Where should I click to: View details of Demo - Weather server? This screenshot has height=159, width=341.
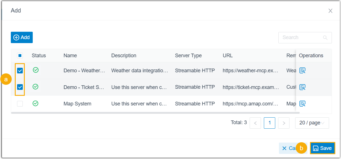click(x=303, y=70)
